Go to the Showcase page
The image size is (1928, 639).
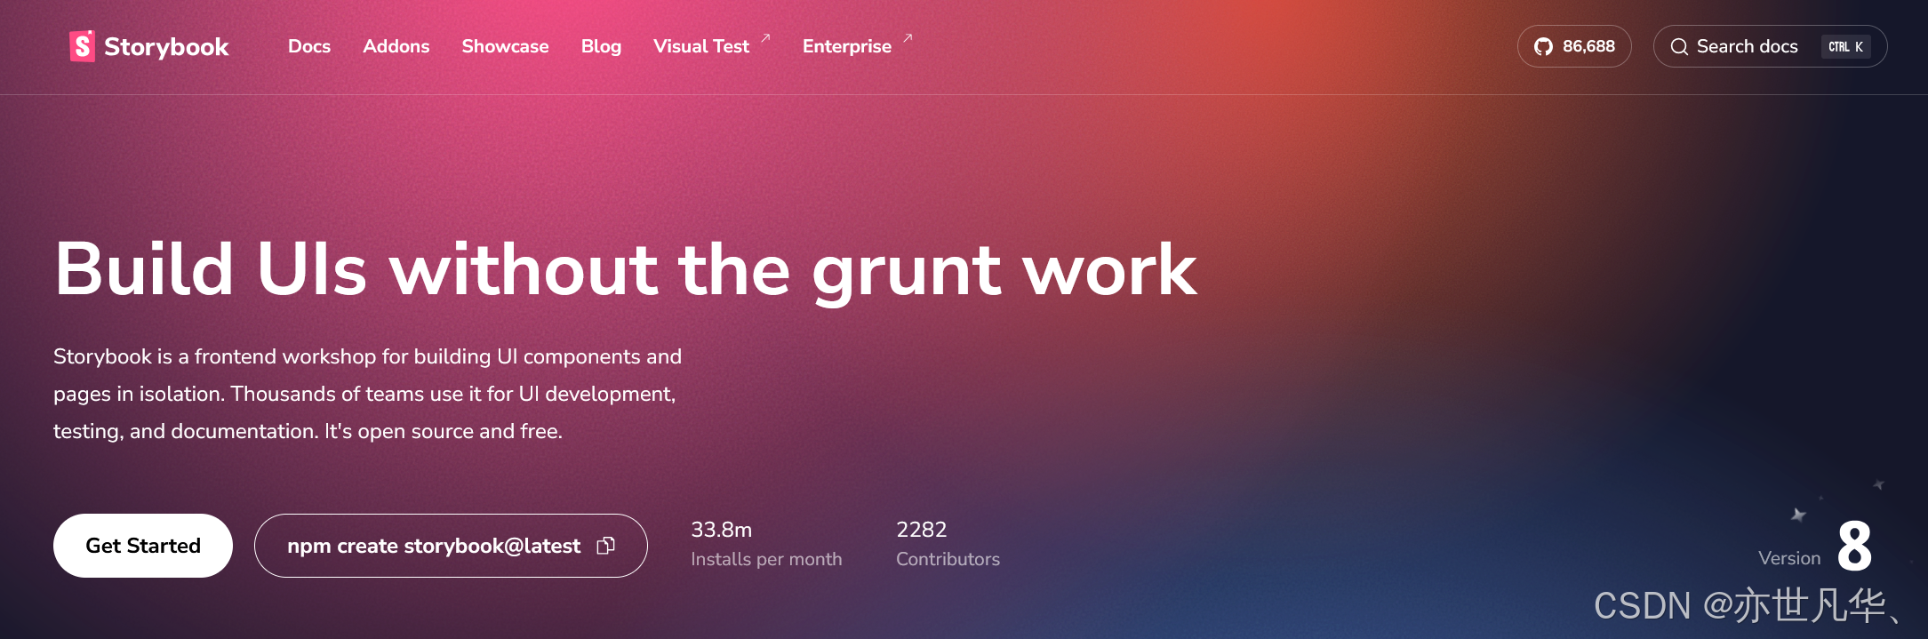coord(505,46)
